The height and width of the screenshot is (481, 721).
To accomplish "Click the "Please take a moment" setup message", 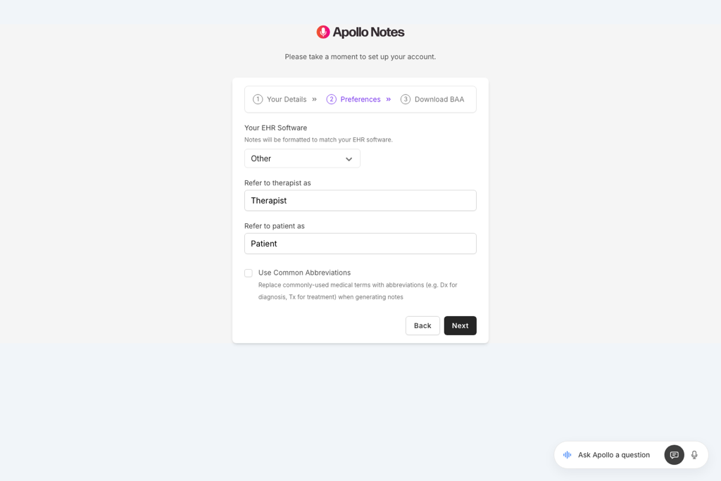I will tap(360, 56).
